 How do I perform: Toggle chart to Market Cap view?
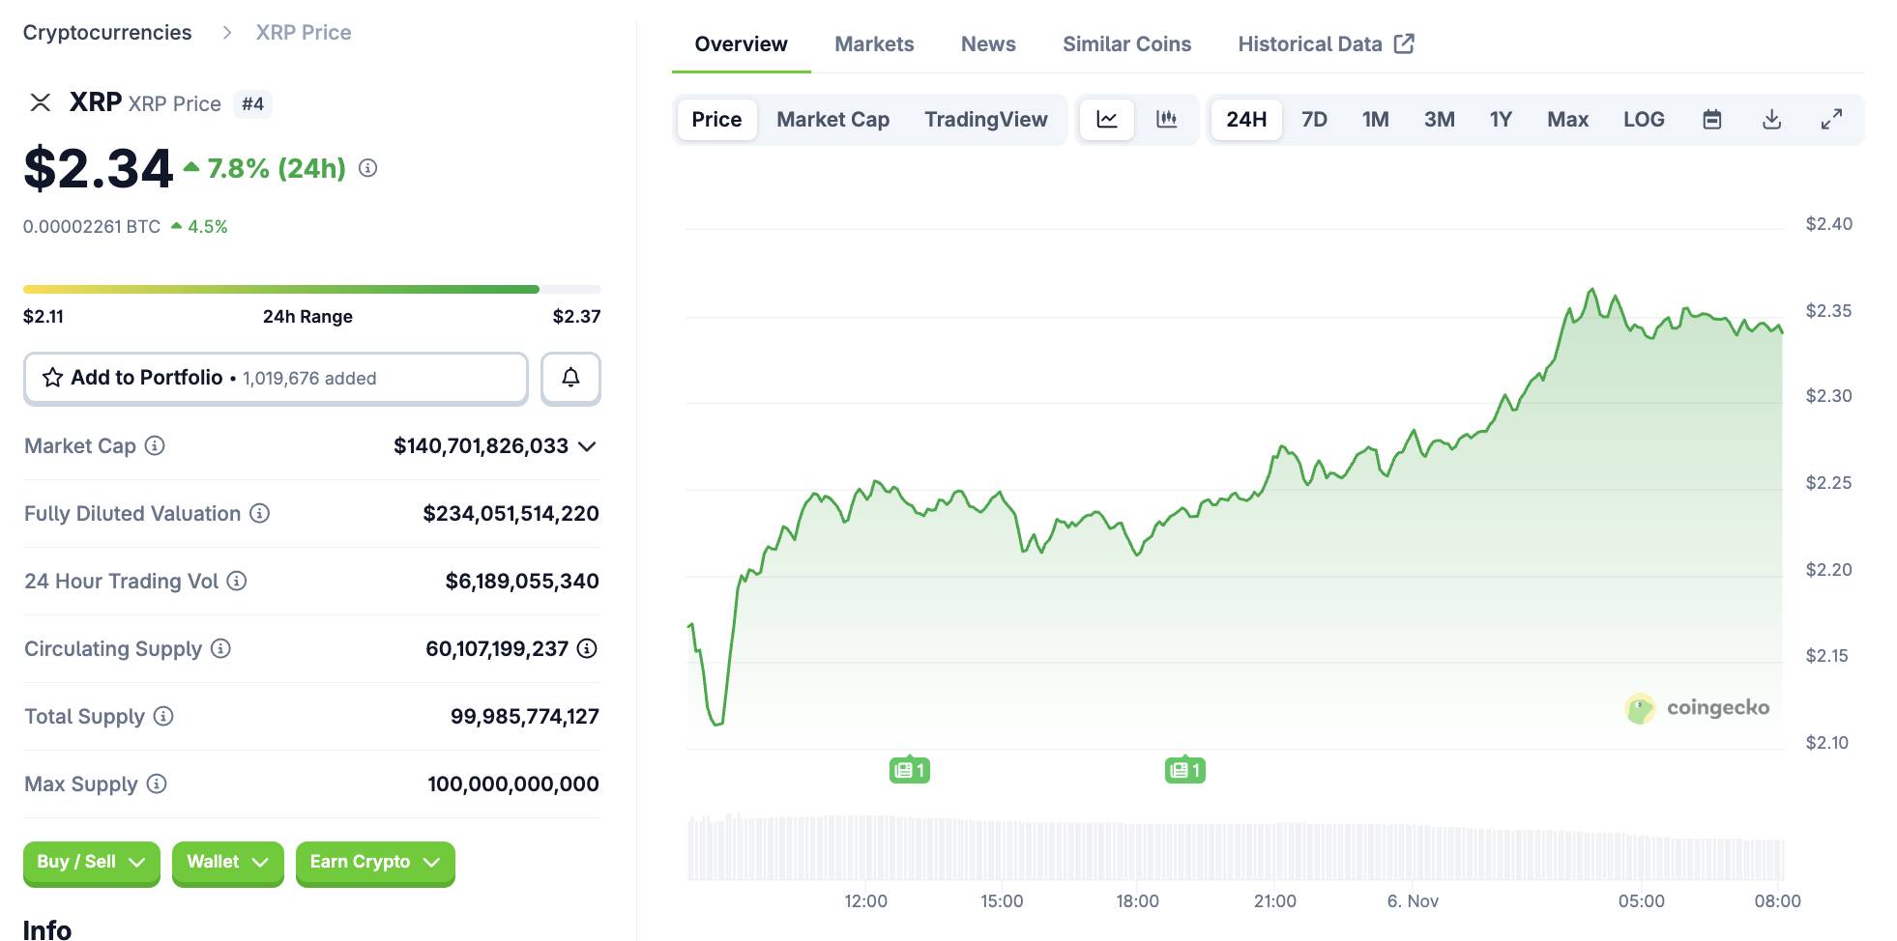point(832,119)
